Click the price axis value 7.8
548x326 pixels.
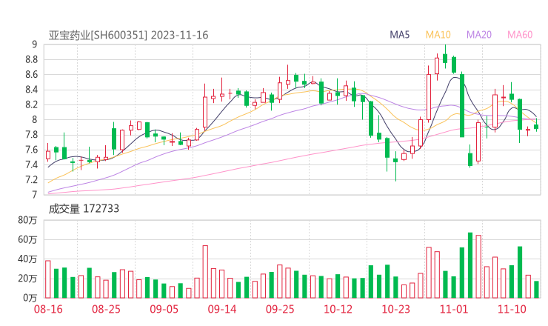coord(31,135)
